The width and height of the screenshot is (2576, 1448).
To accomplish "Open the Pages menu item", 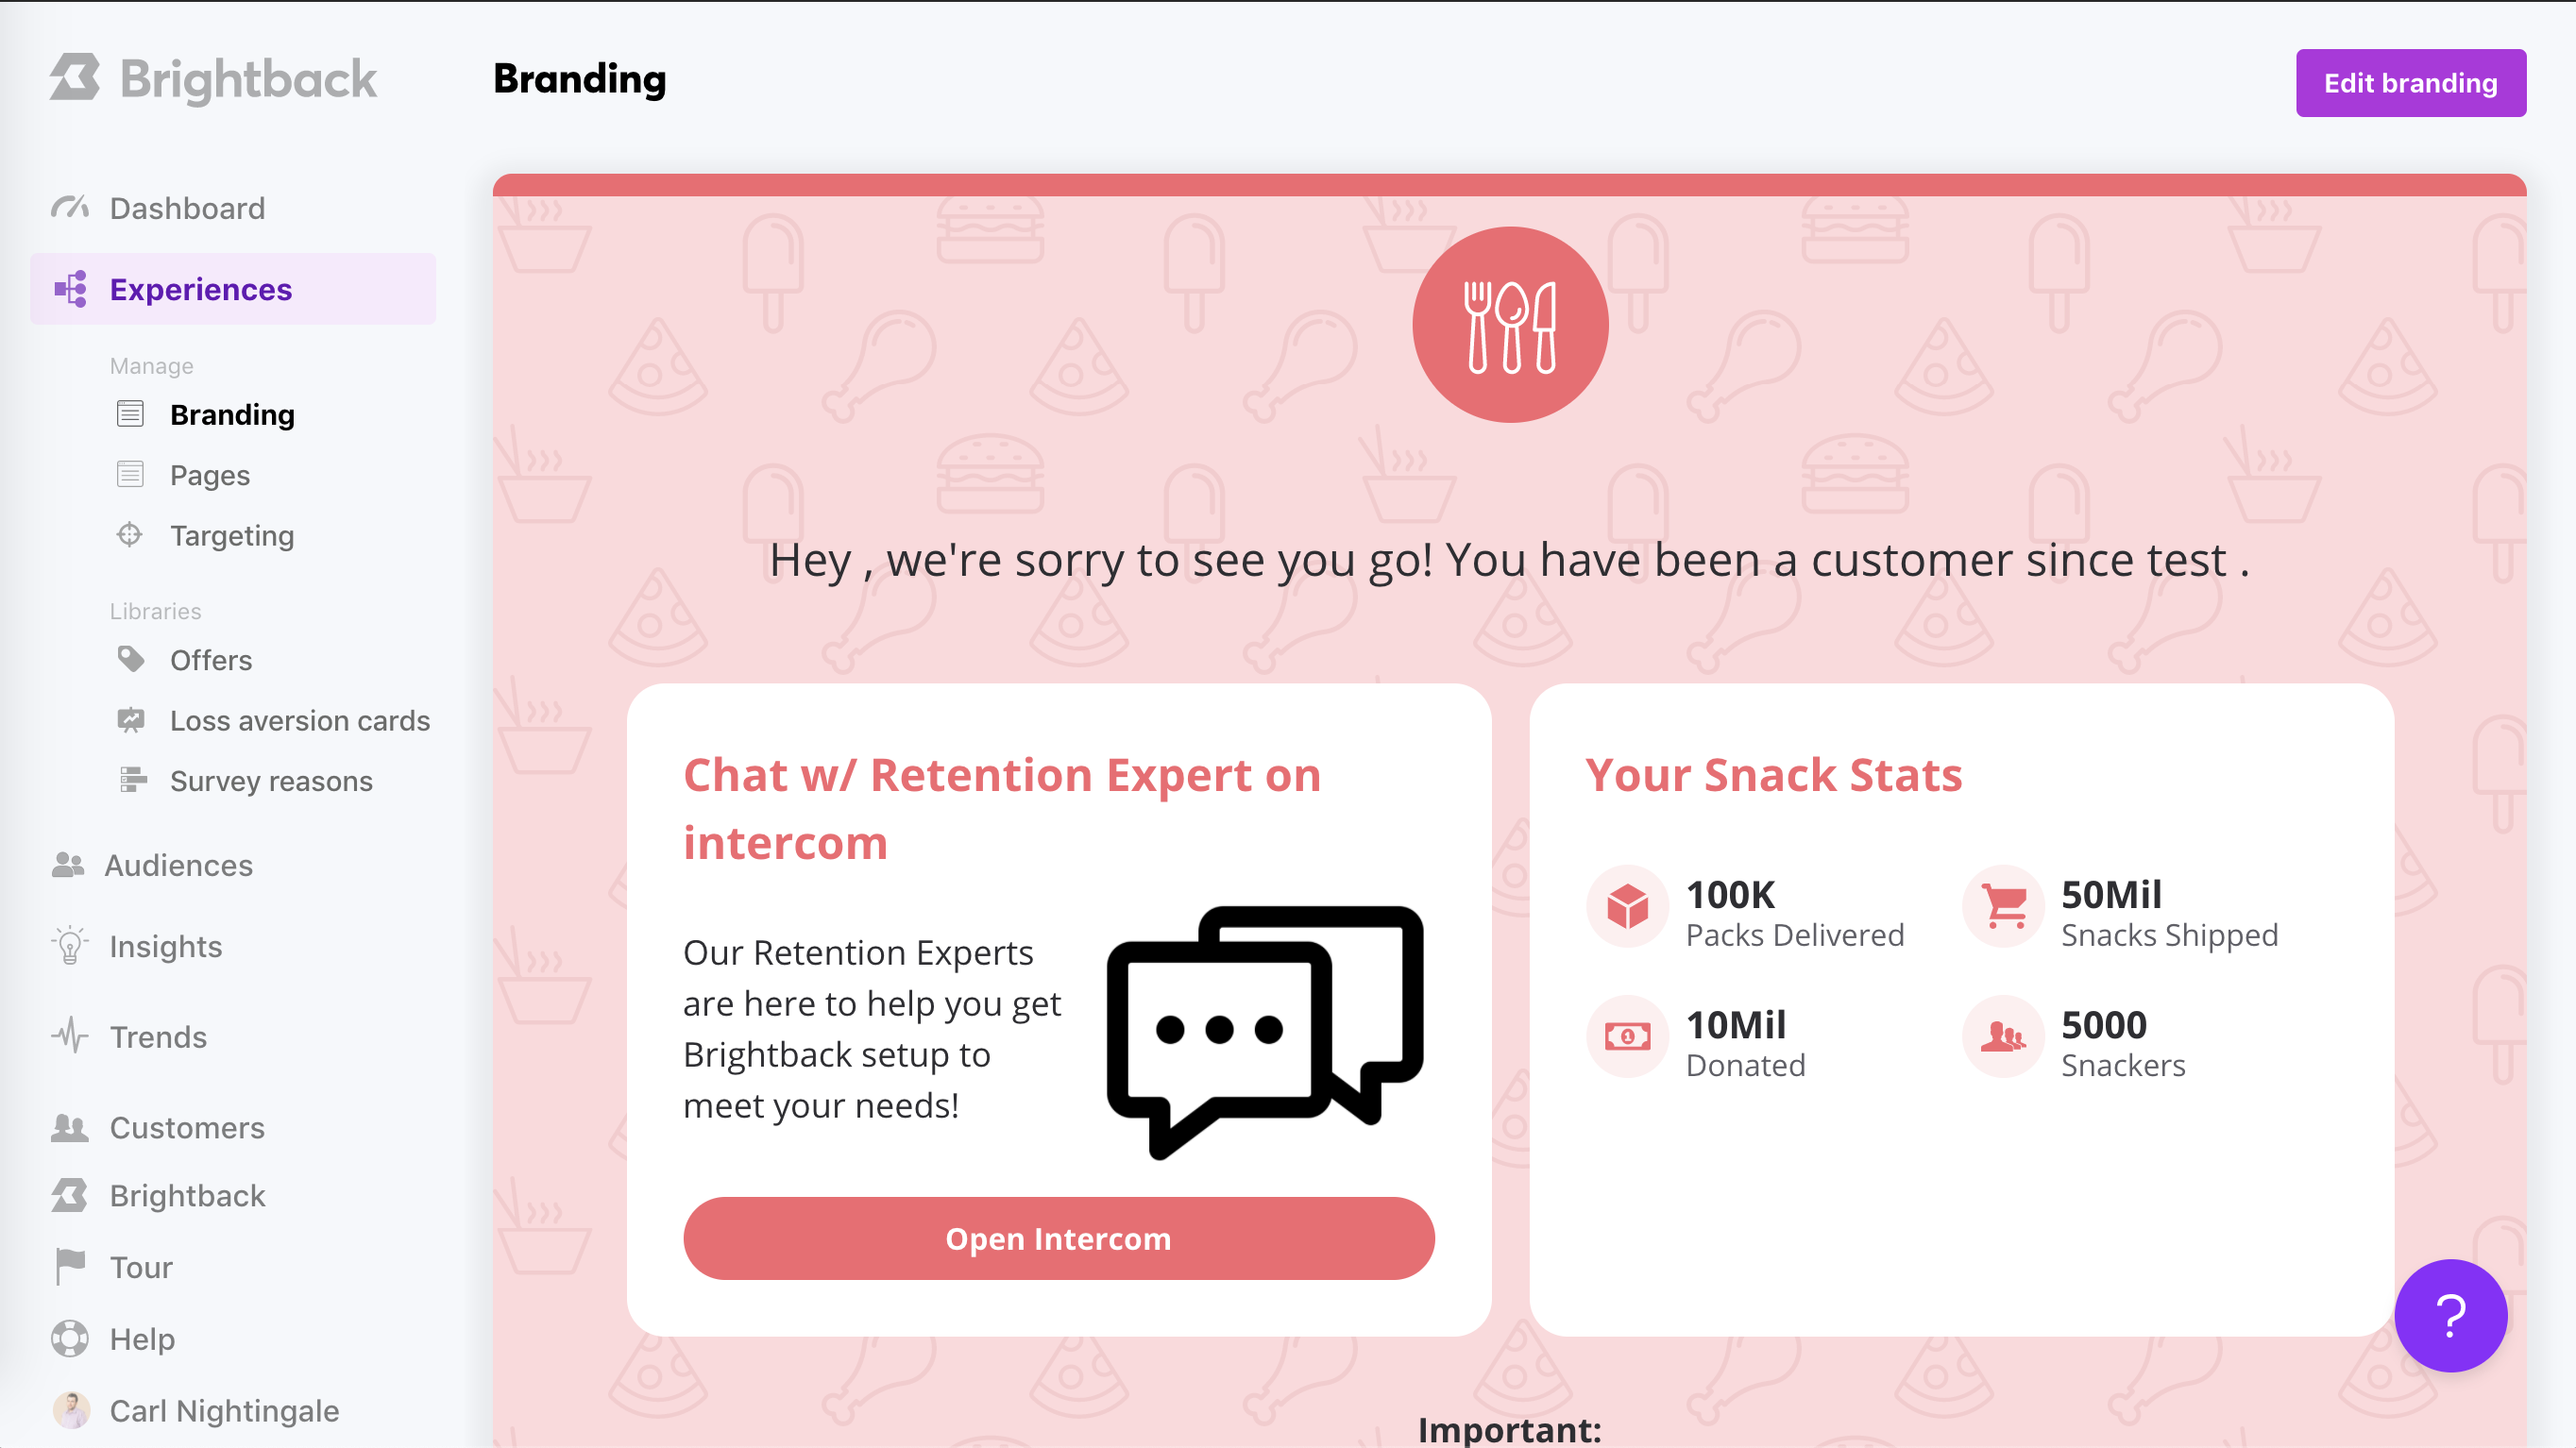I will (x=210, y=475).
